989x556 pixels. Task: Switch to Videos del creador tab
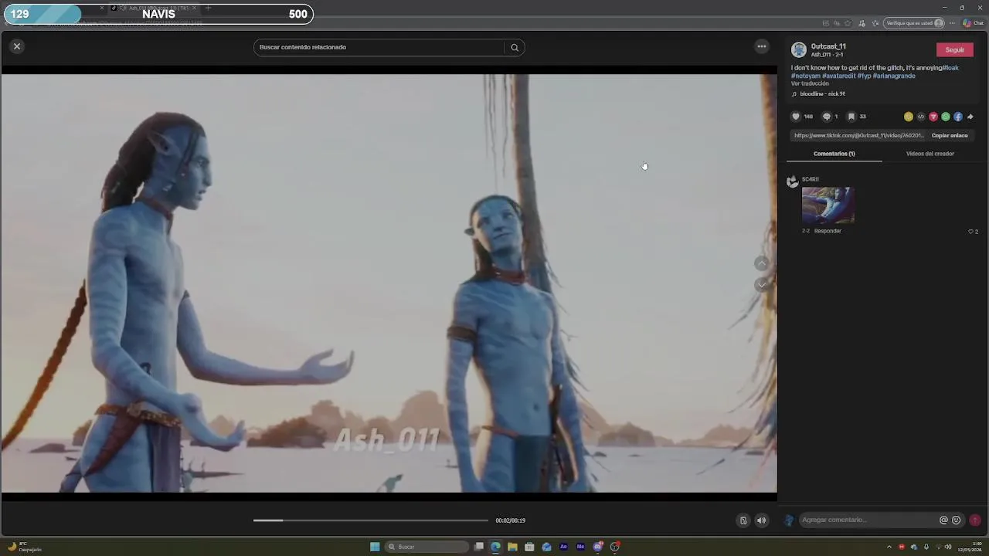tap(930, 154)
